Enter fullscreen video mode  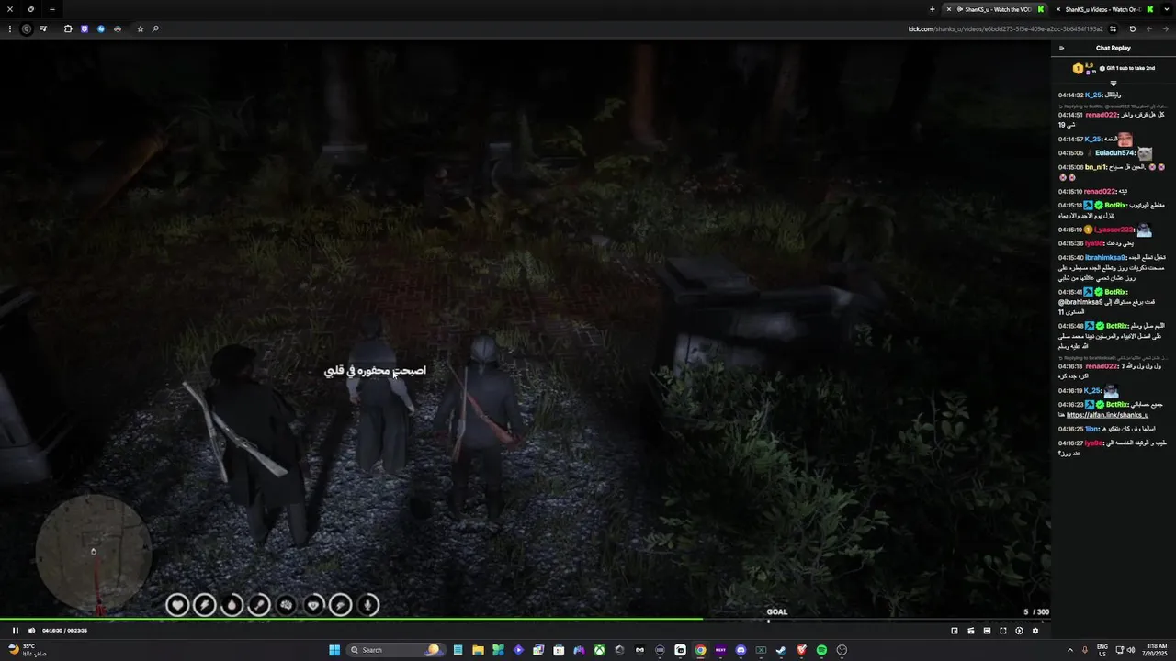[x=1003, y=631]
